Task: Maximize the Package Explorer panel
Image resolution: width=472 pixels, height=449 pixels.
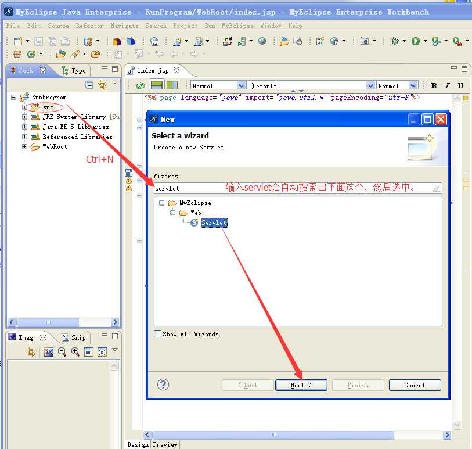Action: 115,69
